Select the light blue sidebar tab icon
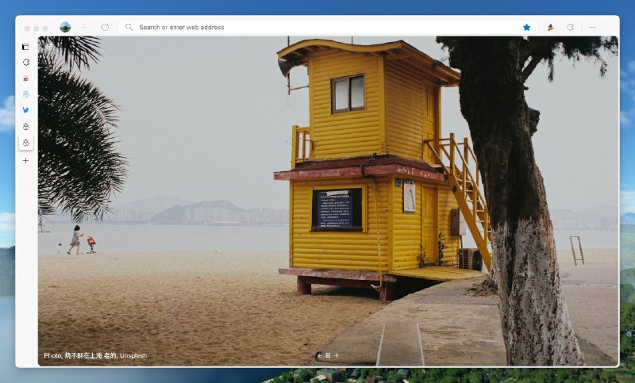Screen dimensions: 635x383 coord(25,94)
